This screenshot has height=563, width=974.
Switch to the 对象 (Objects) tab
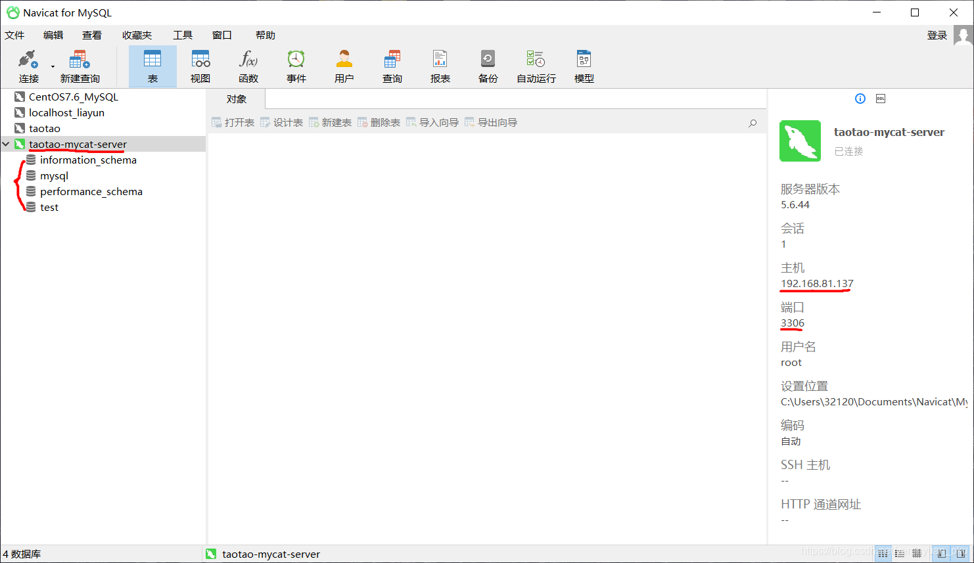236,99
